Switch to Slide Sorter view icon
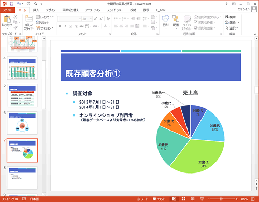The height and width of the screenshot is (202, 259). [183, 199]
